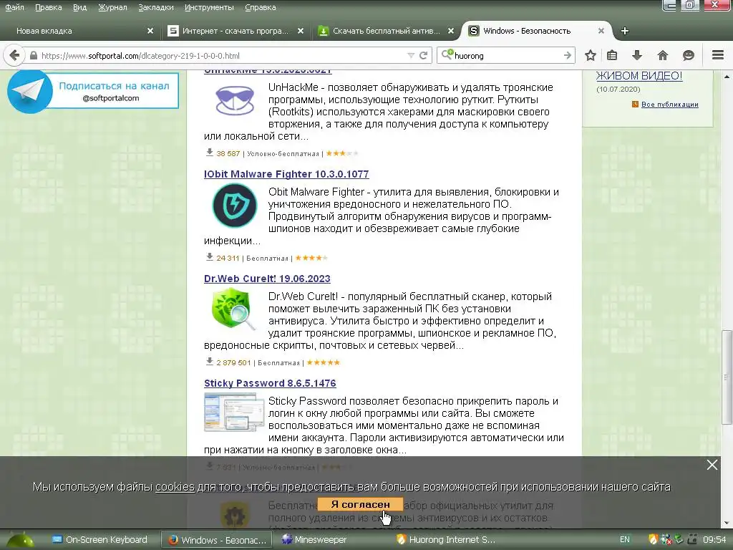
Task: Close the Новая вкладка tab
Action: pos(150,31)
